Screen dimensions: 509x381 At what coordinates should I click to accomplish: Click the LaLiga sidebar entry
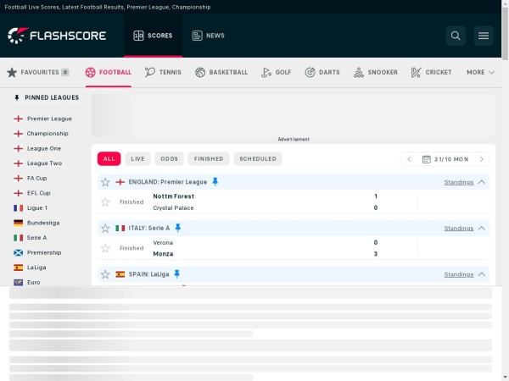point(36,268)
